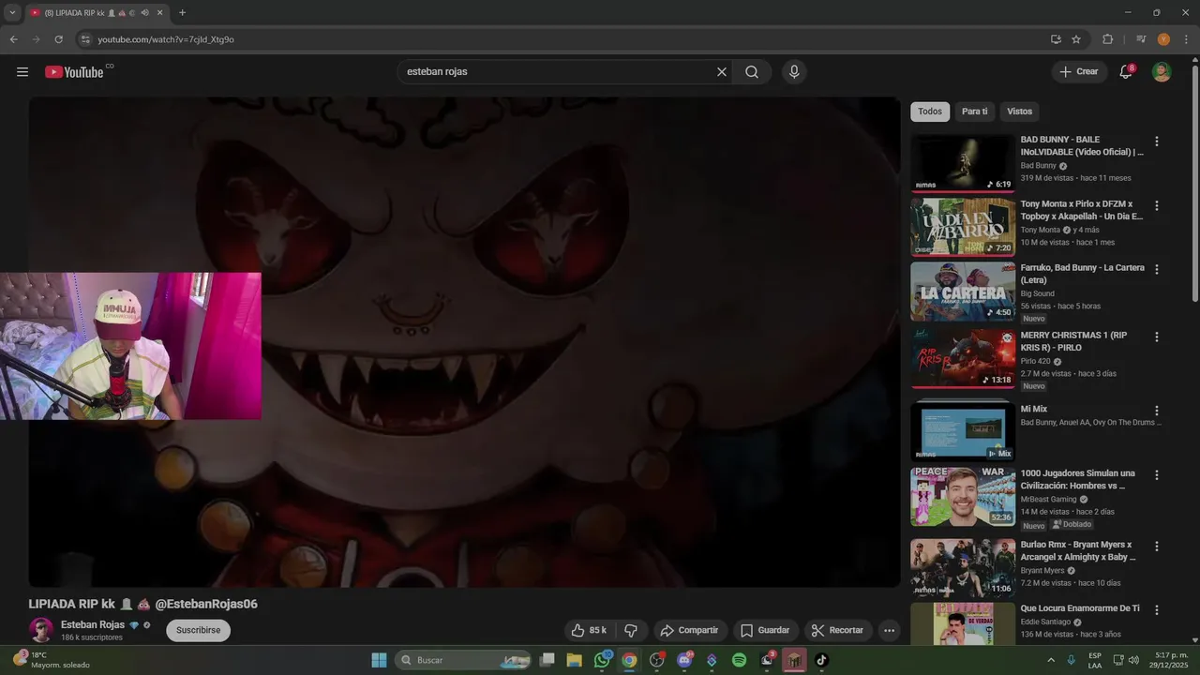This screenshot has width=1200, height=675.
Task: Open the Mi Mix playlist thumbnail
Action: pos(963,431)
